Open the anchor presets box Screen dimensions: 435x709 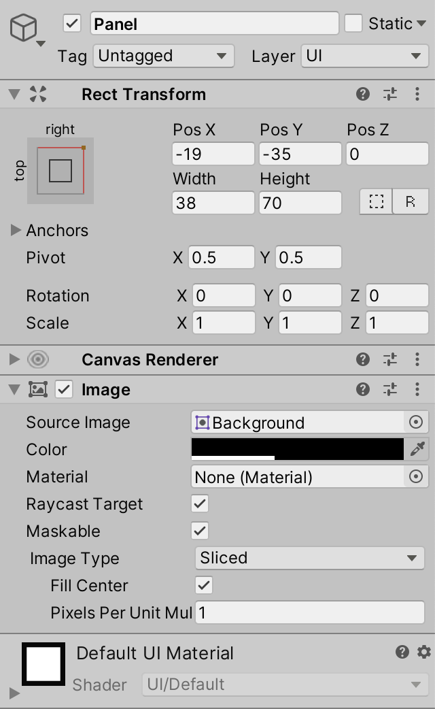click(x=60, y=170)
